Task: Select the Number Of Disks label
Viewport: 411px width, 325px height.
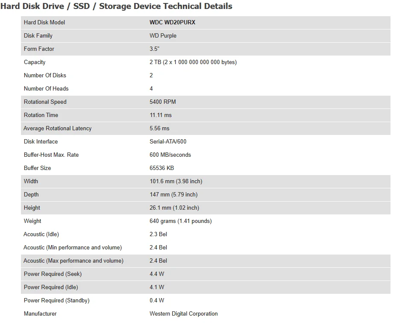Action: tap(45, 75)
